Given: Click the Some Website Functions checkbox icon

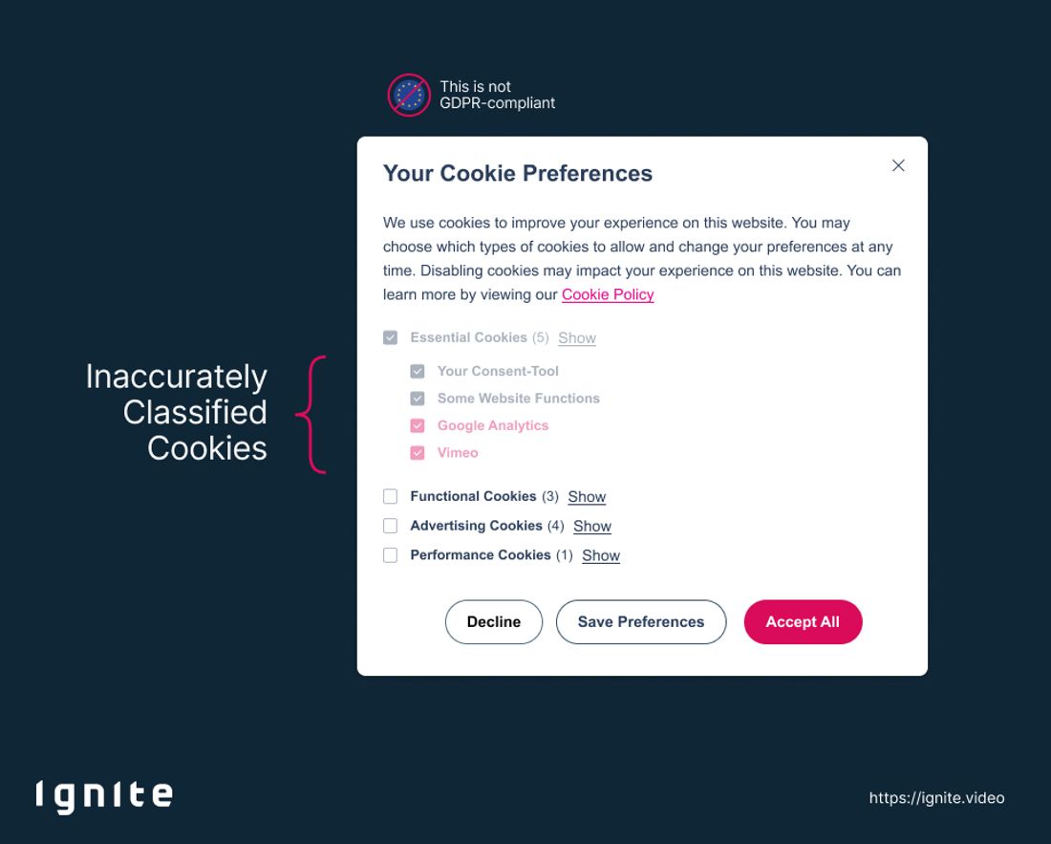Looking at the screenshot, I should (x=417, y=398).
